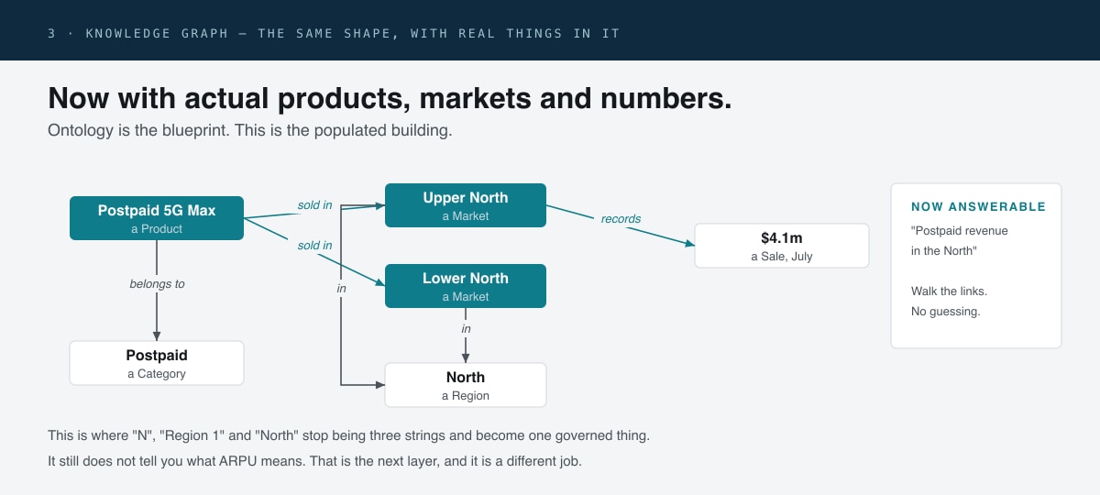The width and height of the screenshot is (1100, 495).
Task: Click the 'belongs to' edge label
Action: point(157,284)
